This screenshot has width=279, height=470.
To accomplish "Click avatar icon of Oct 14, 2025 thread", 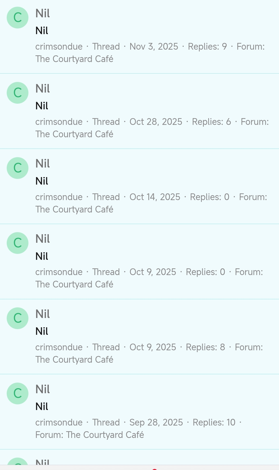I will pyautogui.click(x=18, y=168).
